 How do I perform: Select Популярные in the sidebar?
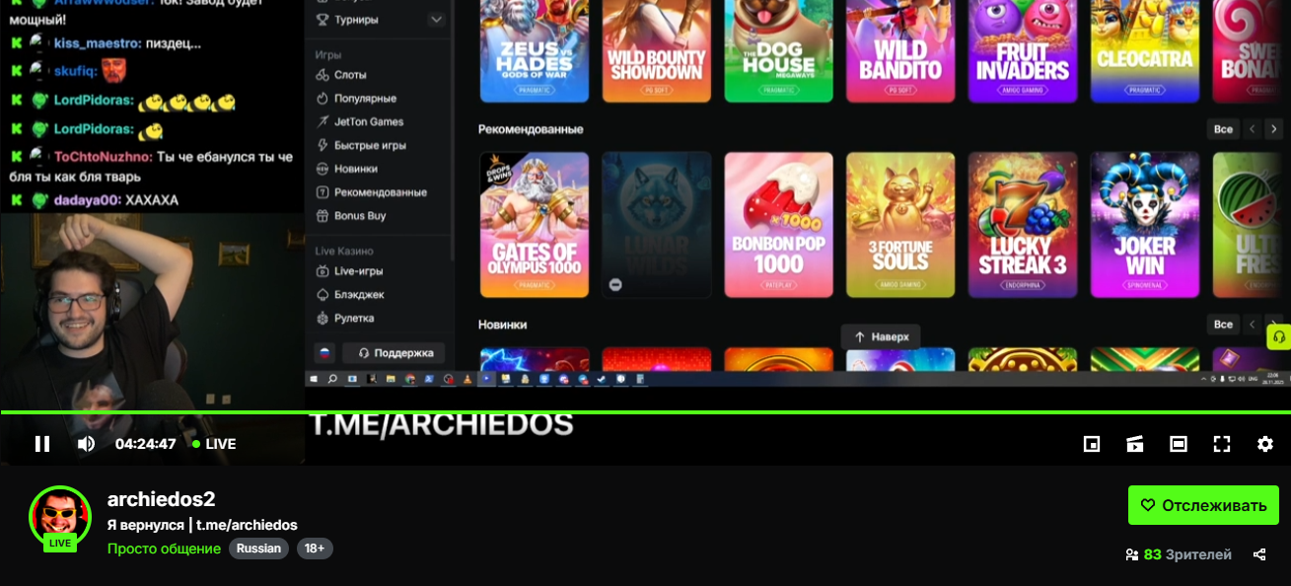pyautogui.click(x=365, y=99)
